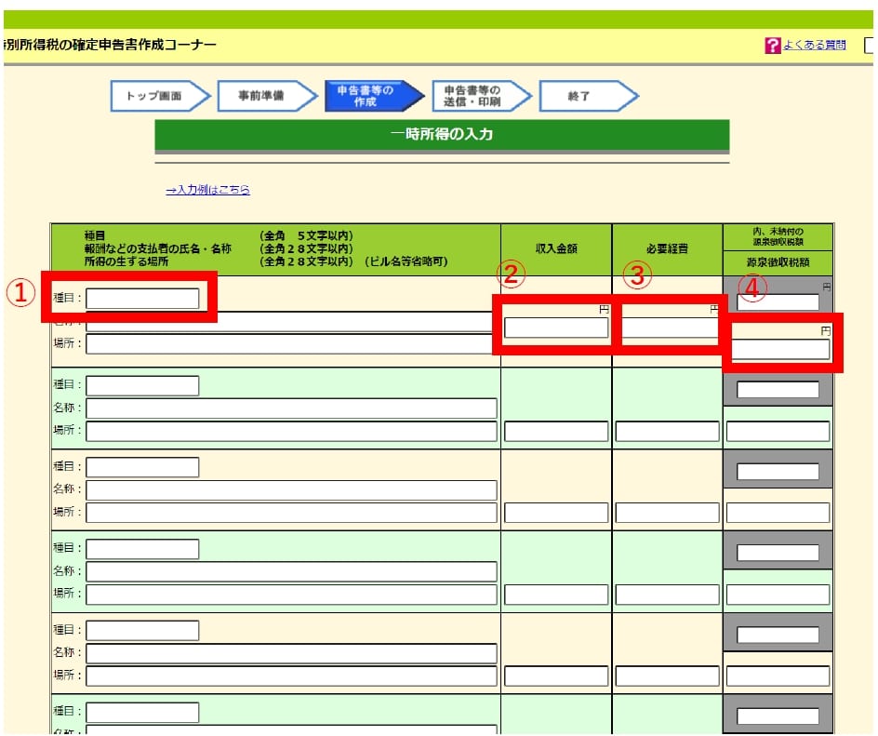
Task: Click the fourth row's 名称 field
Action: [x=291, y=571]
